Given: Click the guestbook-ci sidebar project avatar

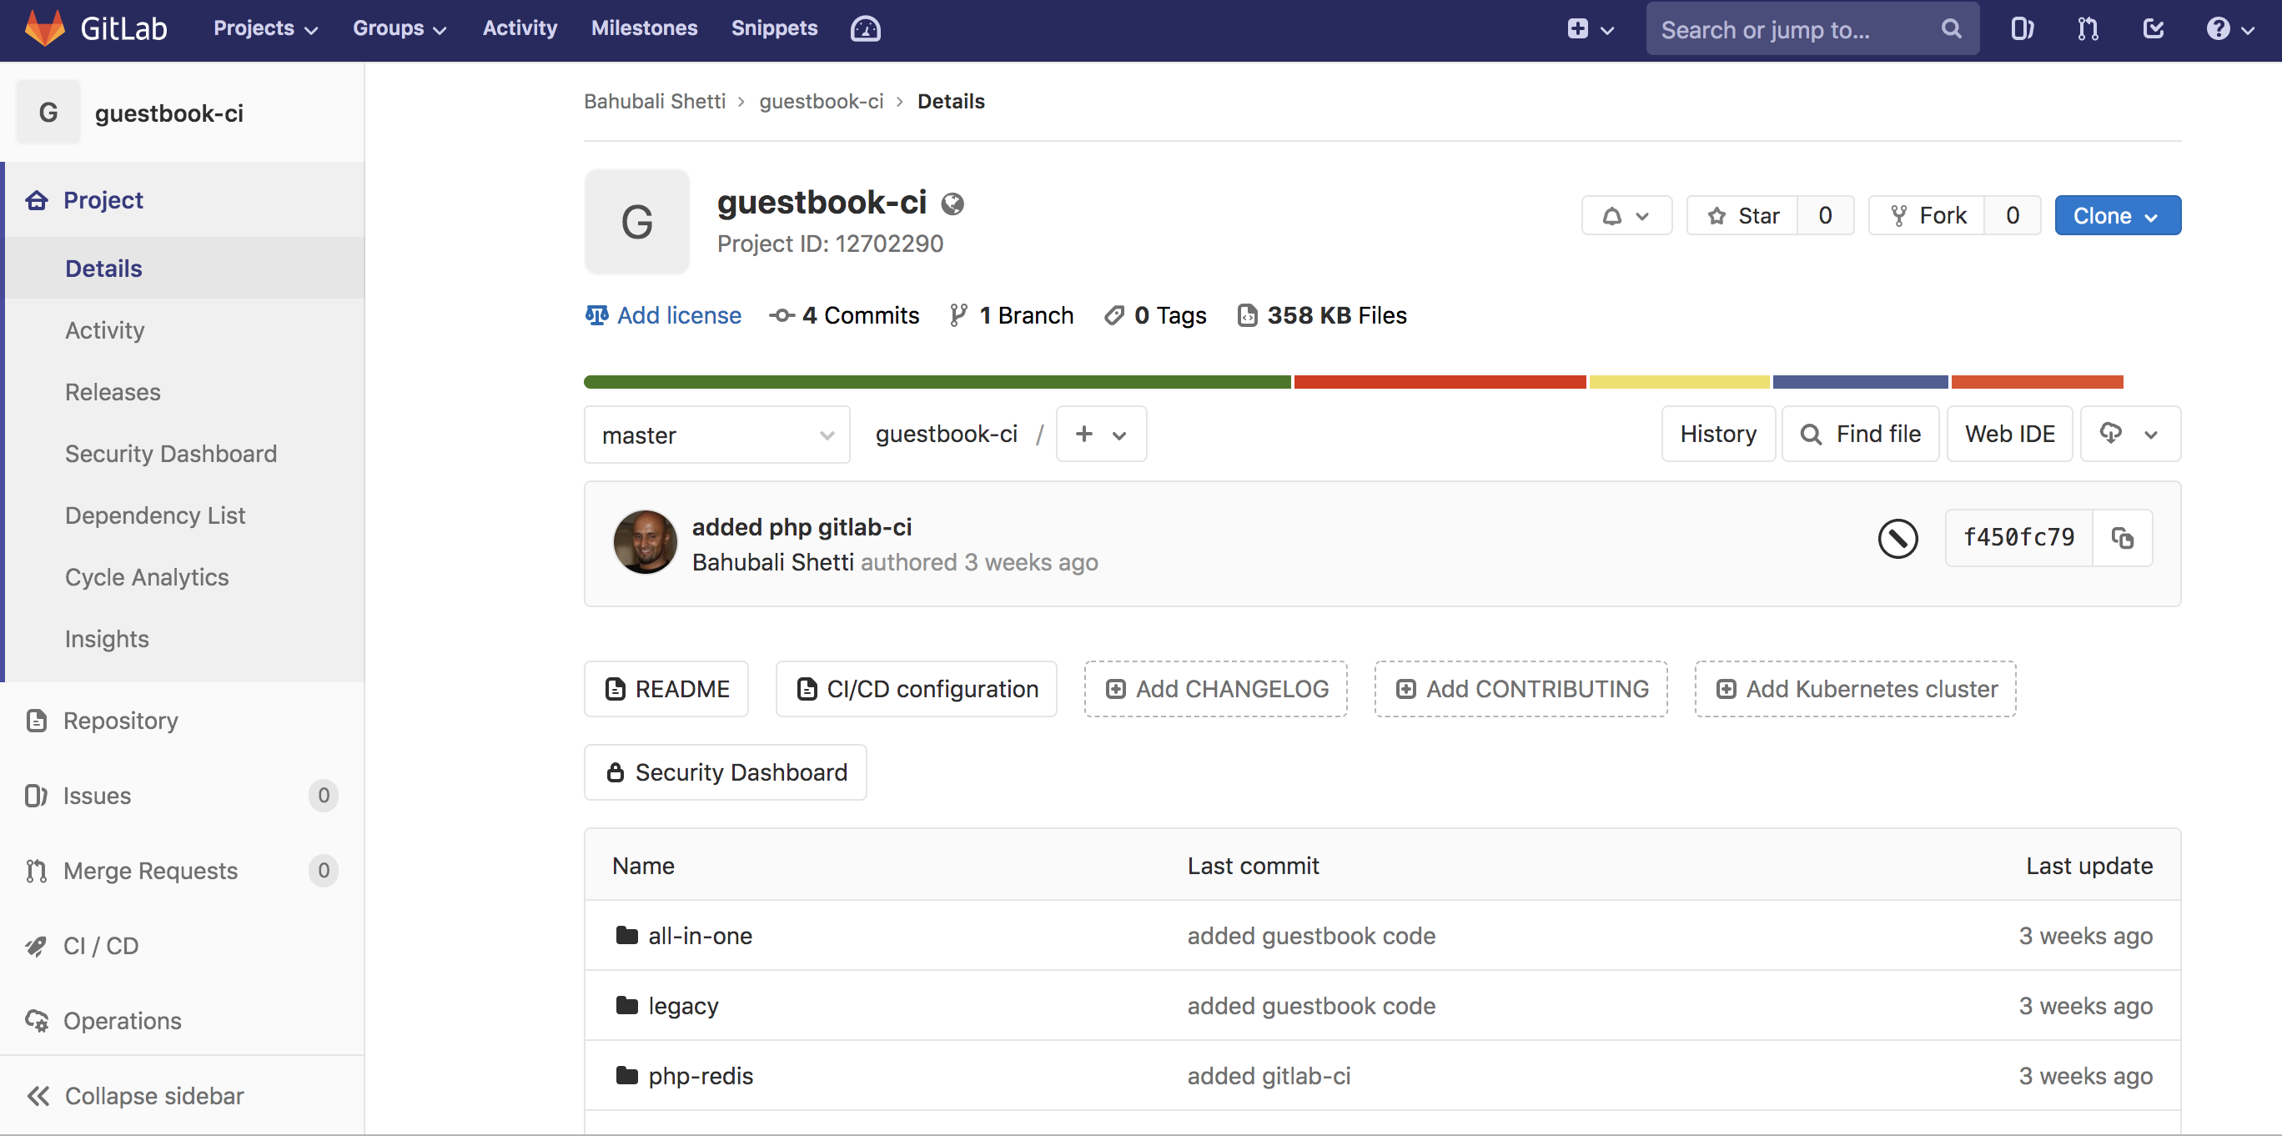Looking at the screenshot, I should point(48,113).
